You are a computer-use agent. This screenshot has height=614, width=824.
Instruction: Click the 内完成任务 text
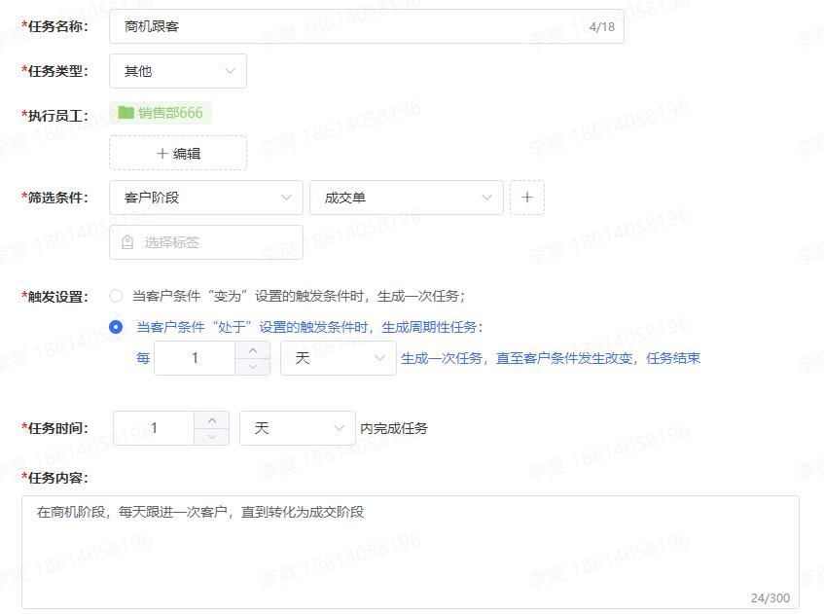394,428
